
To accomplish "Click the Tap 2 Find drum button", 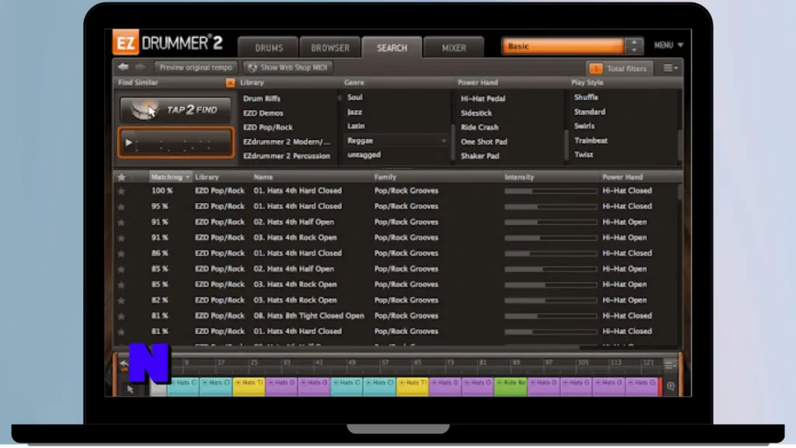I will point(175,109).
